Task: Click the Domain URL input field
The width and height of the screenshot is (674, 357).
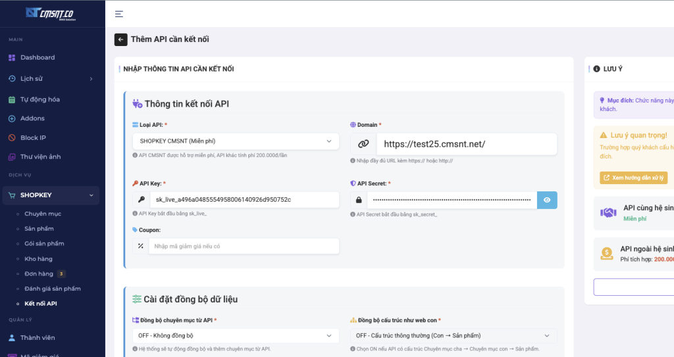Action: 466,144
